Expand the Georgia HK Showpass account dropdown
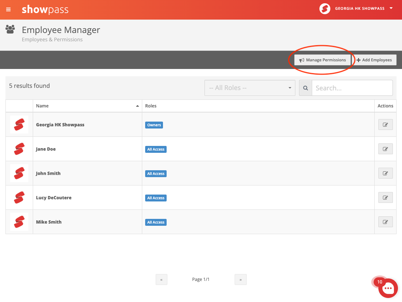This screenshot has height=302, width=402. point(391,8)
